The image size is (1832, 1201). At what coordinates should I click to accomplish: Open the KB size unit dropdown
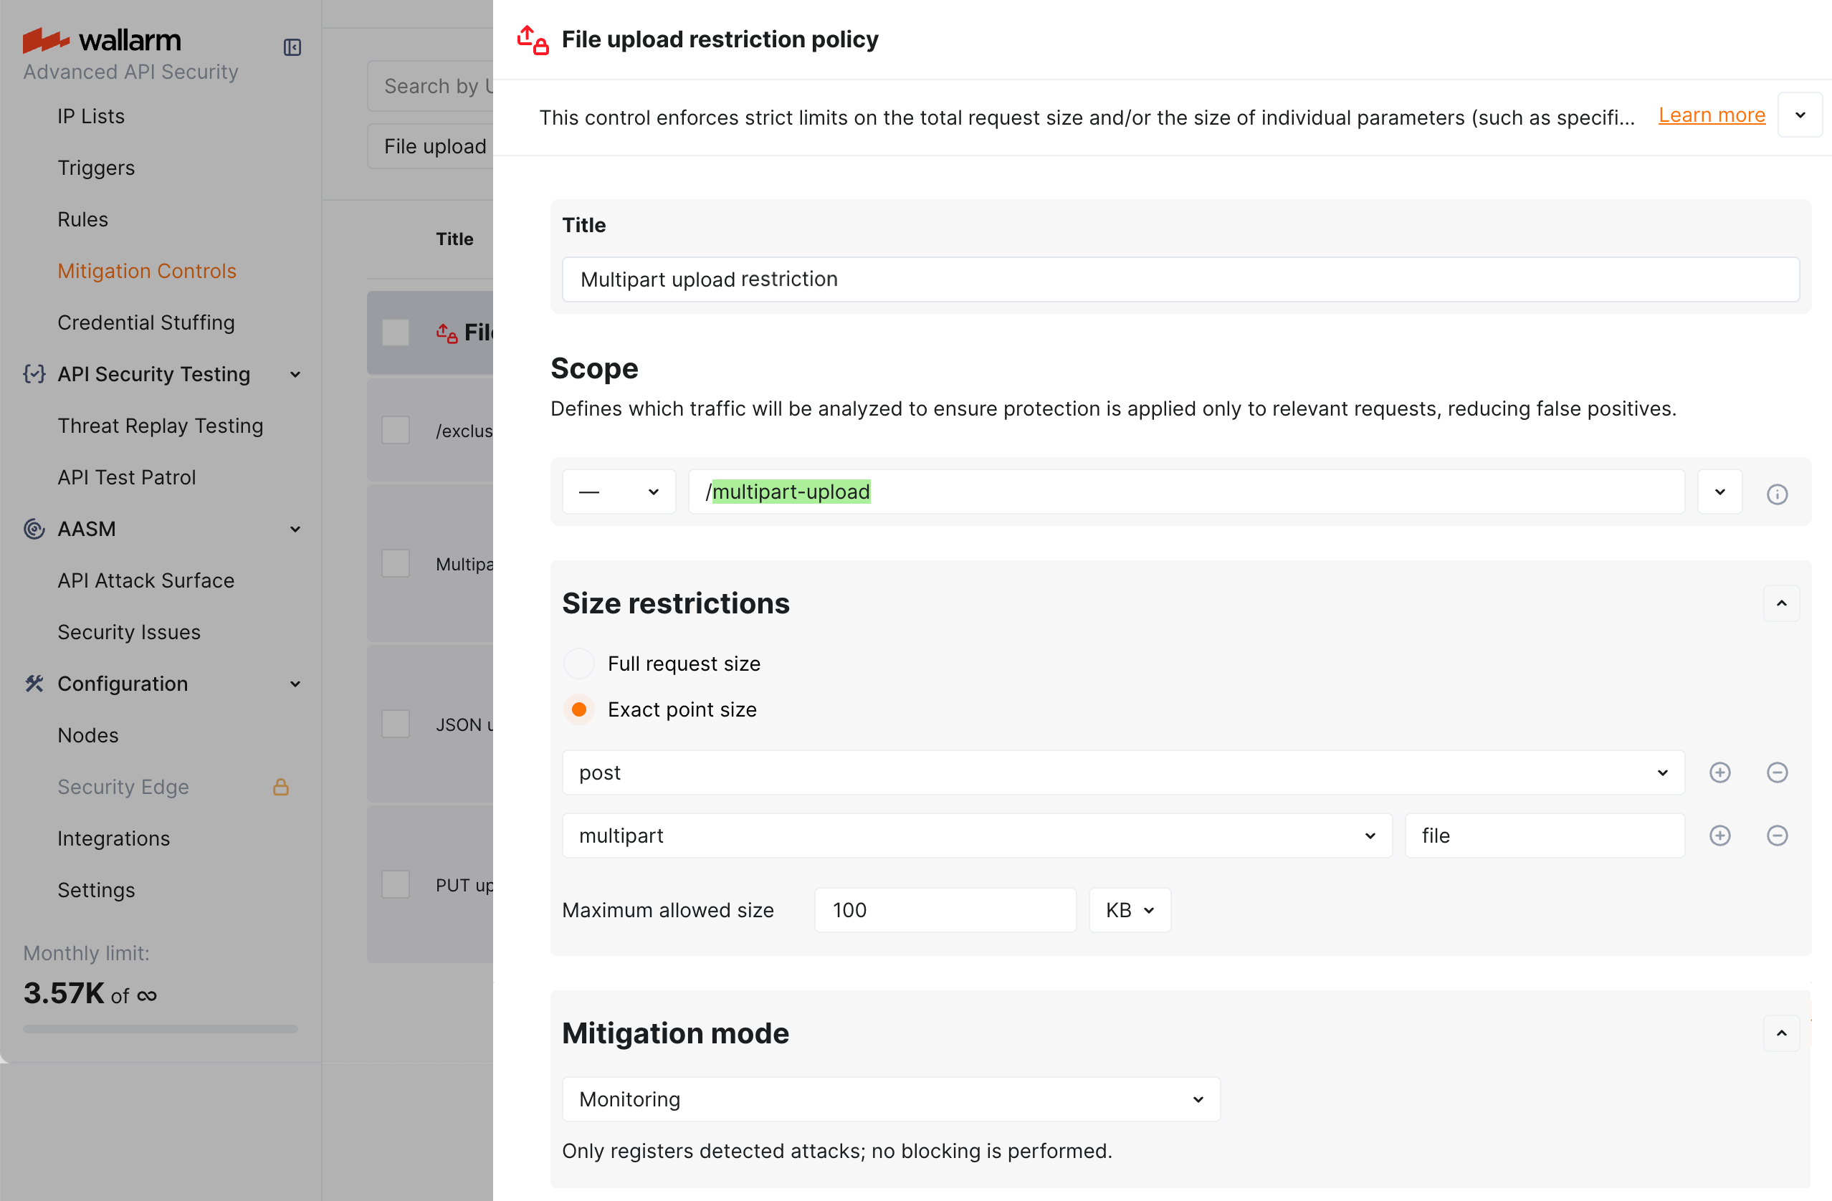[1129, 910]
